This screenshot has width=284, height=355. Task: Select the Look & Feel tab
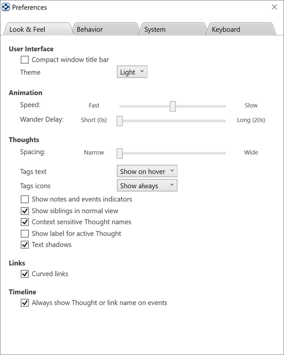pyautogui.click(x=27, y=30)
